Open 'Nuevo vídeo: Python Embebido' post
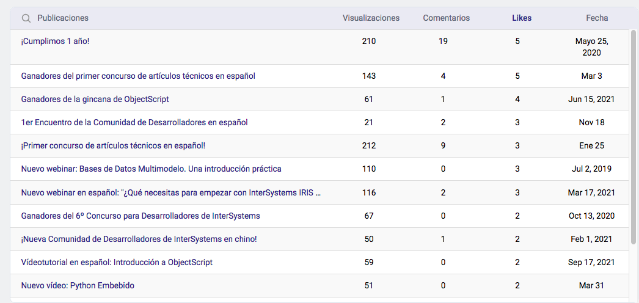639x303 pixels. click(78, 285)
